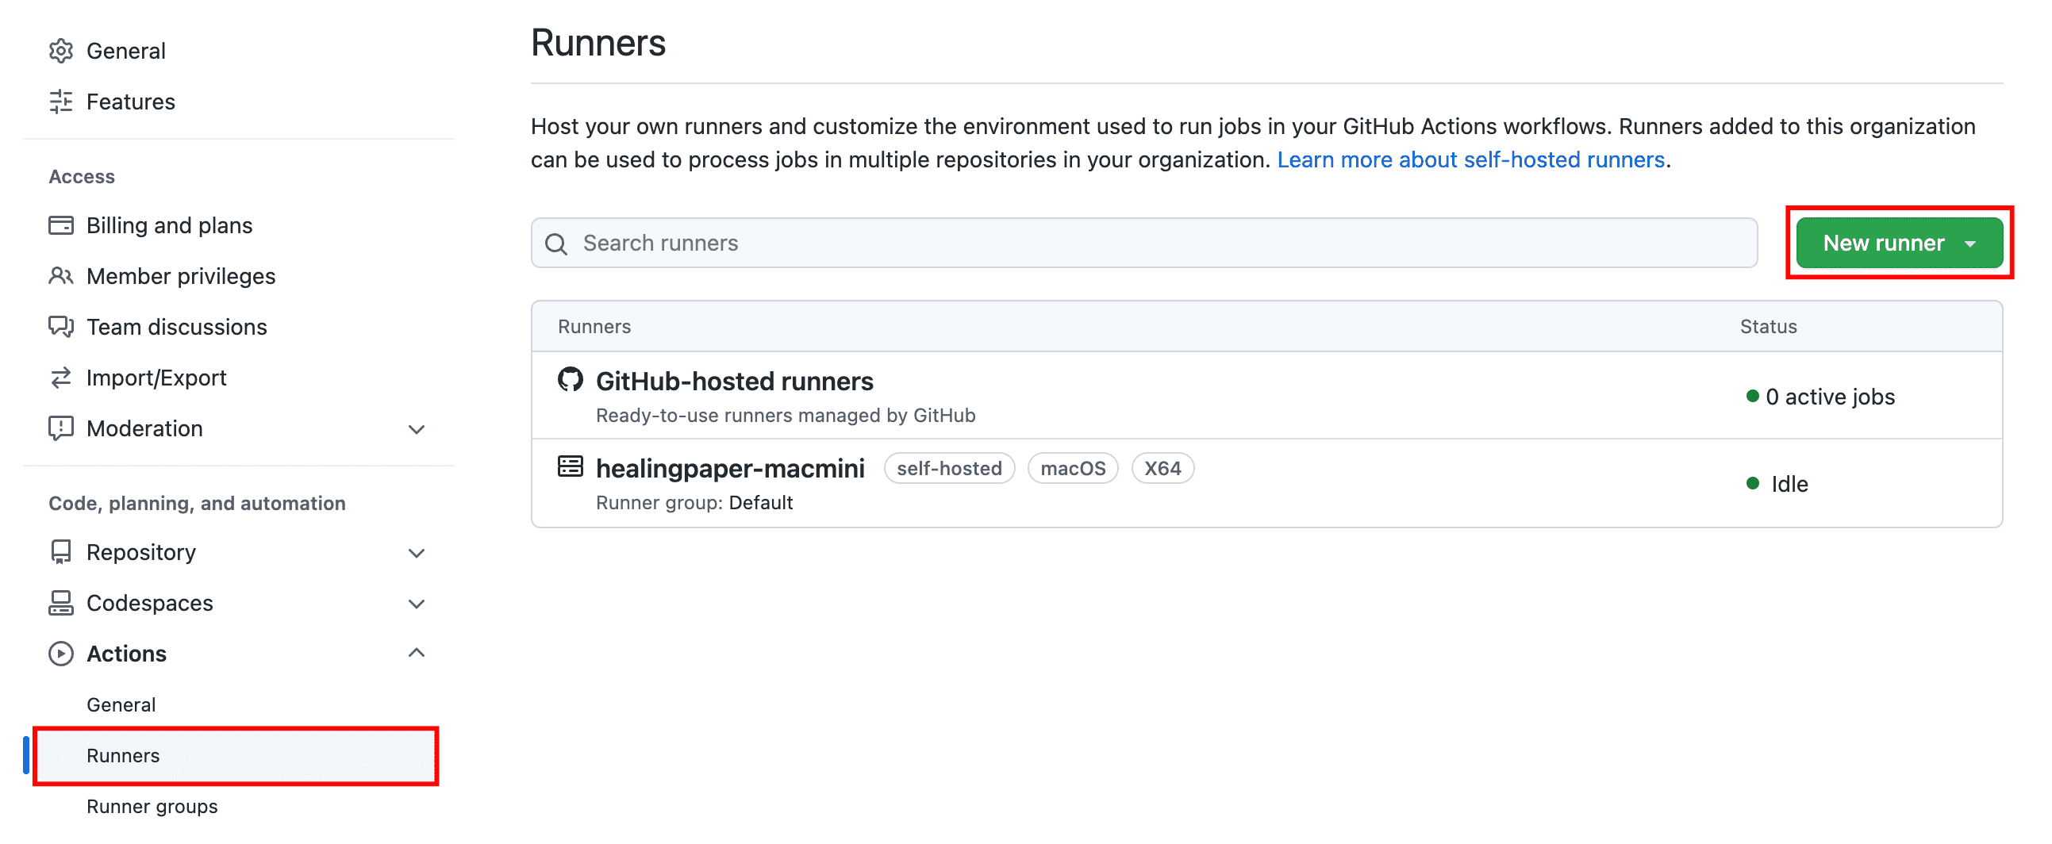
Task: Click the Import/Export arrows icon
Action: 61,378
